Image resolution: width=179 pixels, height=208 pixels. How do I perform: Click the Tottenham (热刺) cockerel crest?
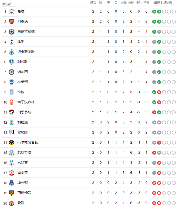coord(12,42)
